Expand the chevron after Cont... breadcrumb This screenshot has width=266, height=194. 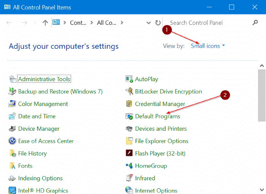92,22
